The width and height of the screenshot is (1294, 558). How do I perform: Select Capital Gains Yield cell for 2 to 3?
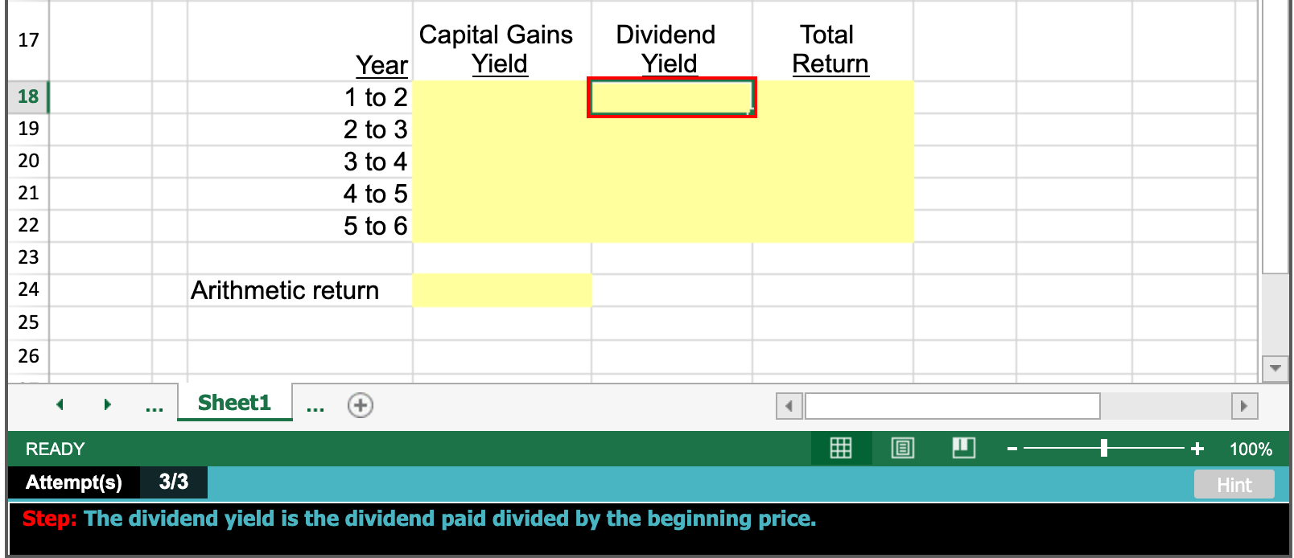tap(502, 129)
